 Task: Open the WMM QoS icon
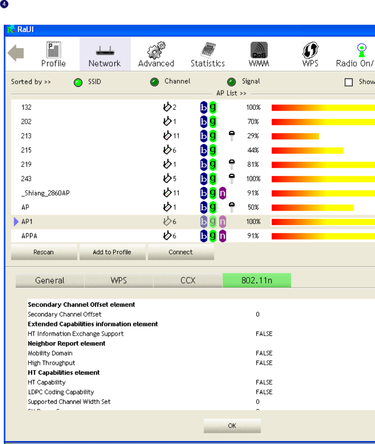coord(259,50)
